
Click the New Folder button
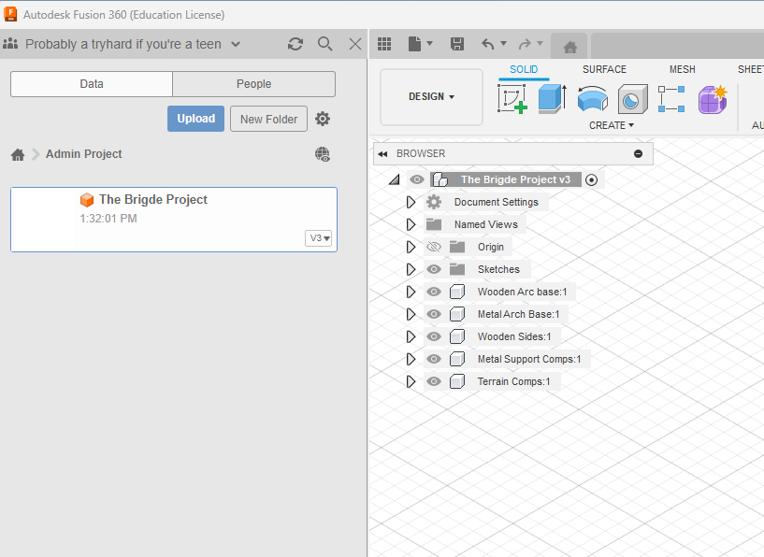tap(269, 119)
